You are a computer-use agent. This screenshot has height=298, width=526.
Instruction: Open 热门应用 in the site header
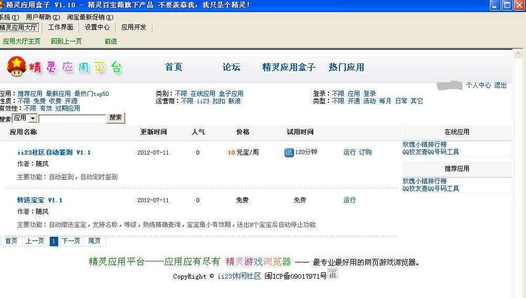point(346,67)
